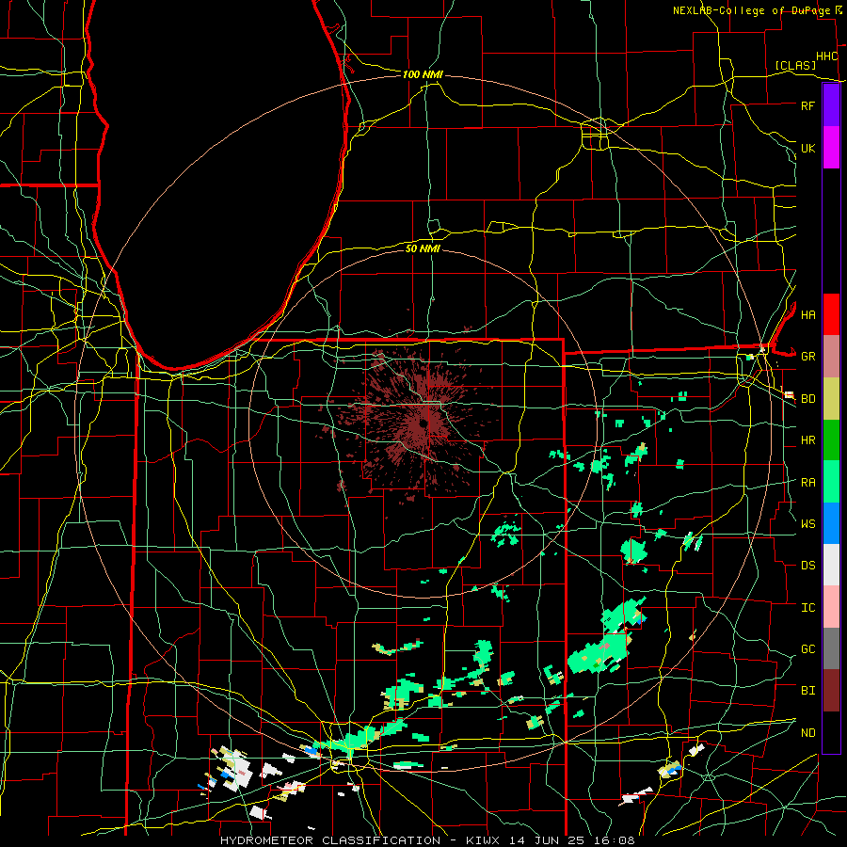This screenshot has width=847, height=847.
Task: Click the RF purple legend swatch
Action: pos(831,105)
